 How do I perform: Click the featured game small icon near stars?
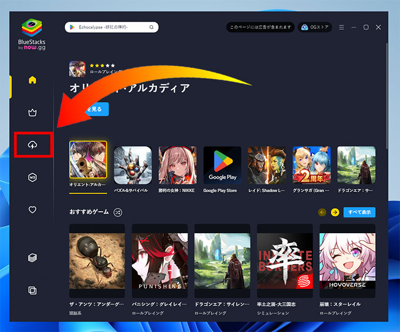(x=77, y=69)
